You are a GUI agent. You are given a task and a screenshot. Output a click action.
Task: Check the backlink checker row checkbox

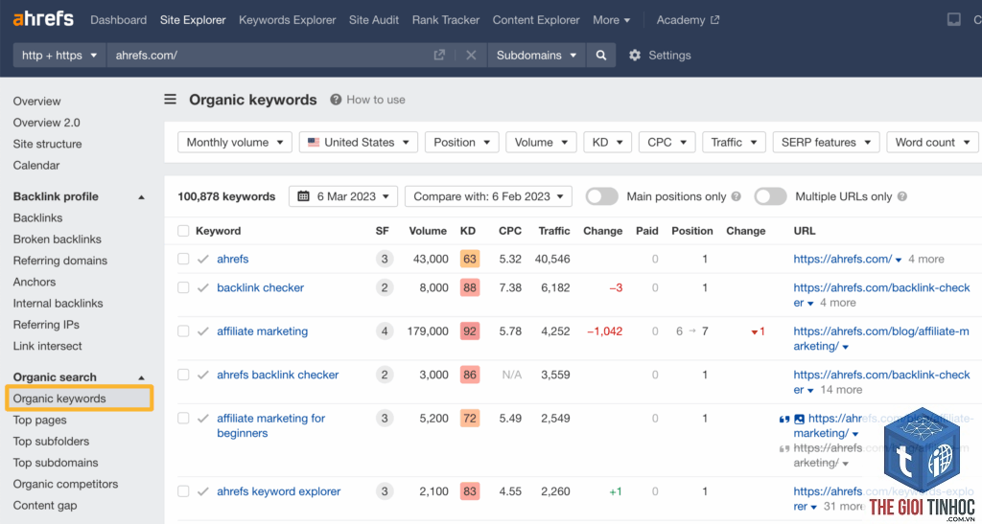pos(183,287)
